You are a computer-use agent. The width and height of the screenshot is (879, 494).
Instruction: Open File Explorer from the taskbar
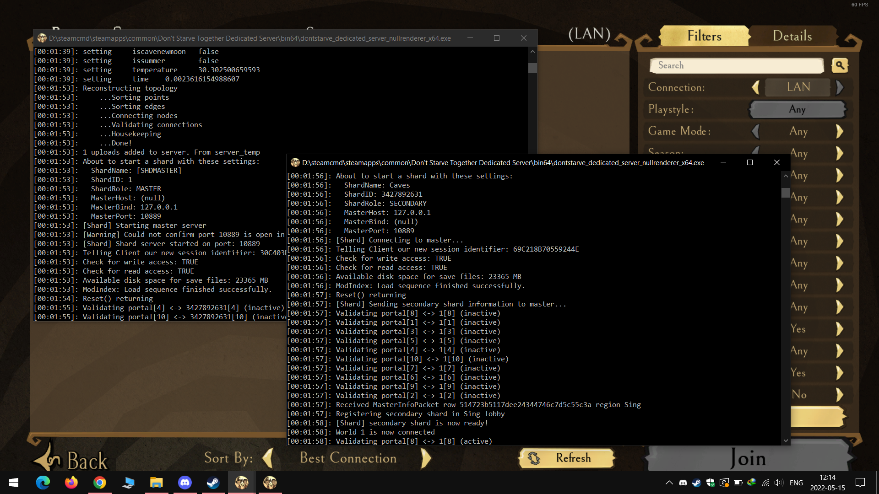point(157,483)
